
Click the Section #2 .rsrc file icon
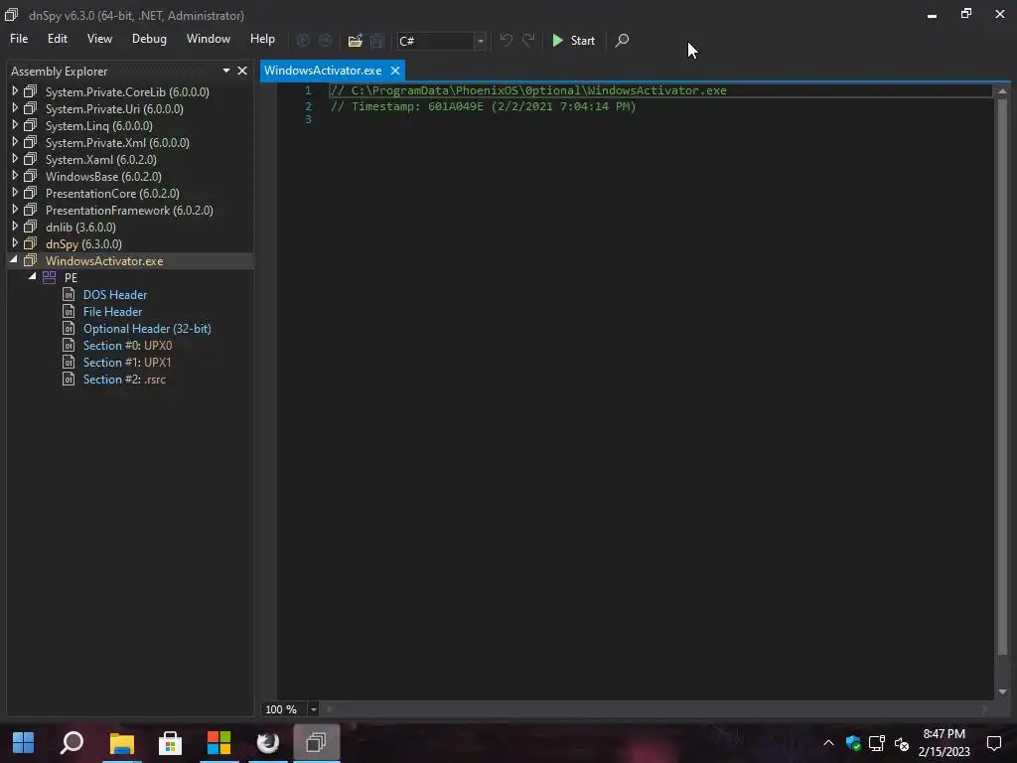[x=69, y=379]
